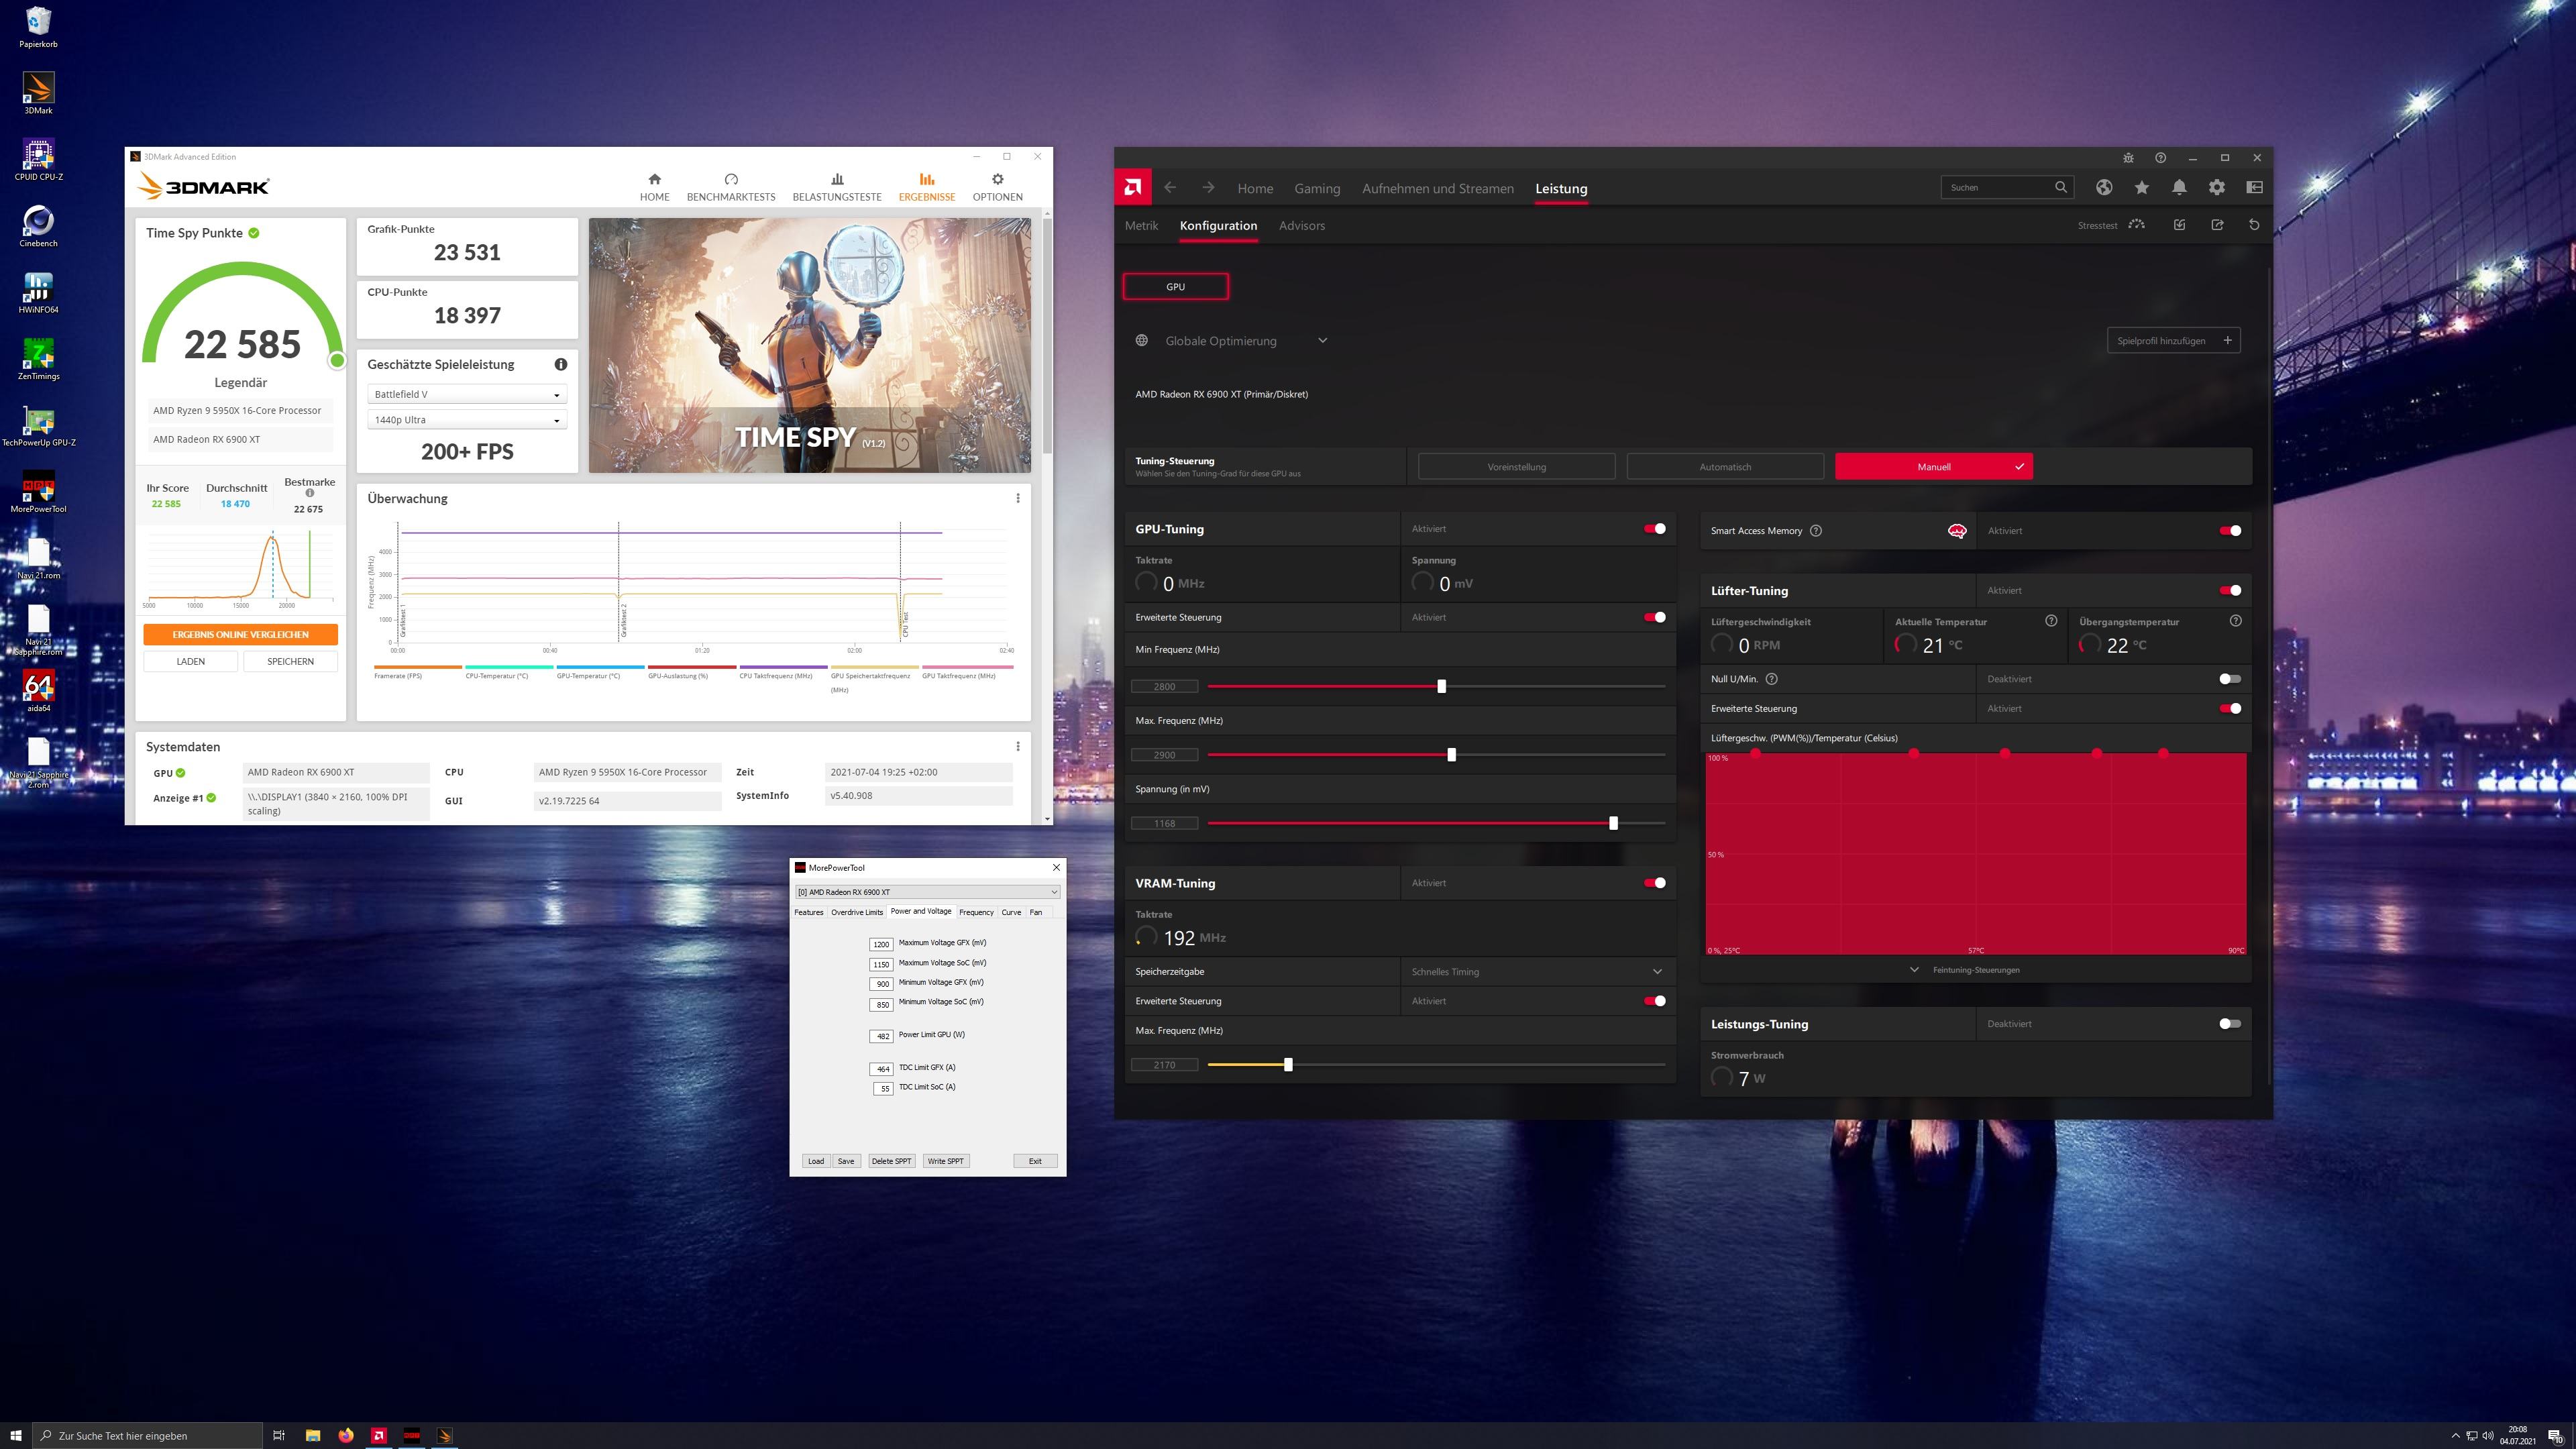Disable the Smart Access Memory toggle
The height and width of the screenshot is (1449, 2576).
tap(2230, 531)
